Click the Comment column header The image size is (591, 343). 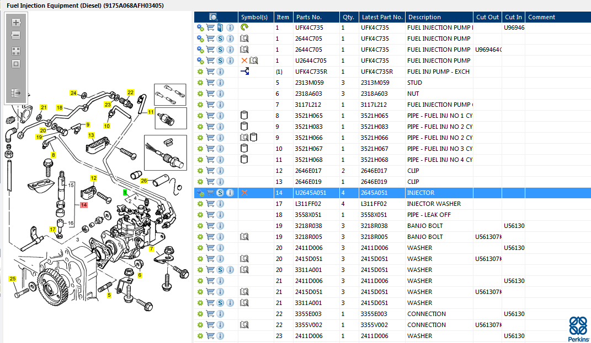[x=558, y=17]
